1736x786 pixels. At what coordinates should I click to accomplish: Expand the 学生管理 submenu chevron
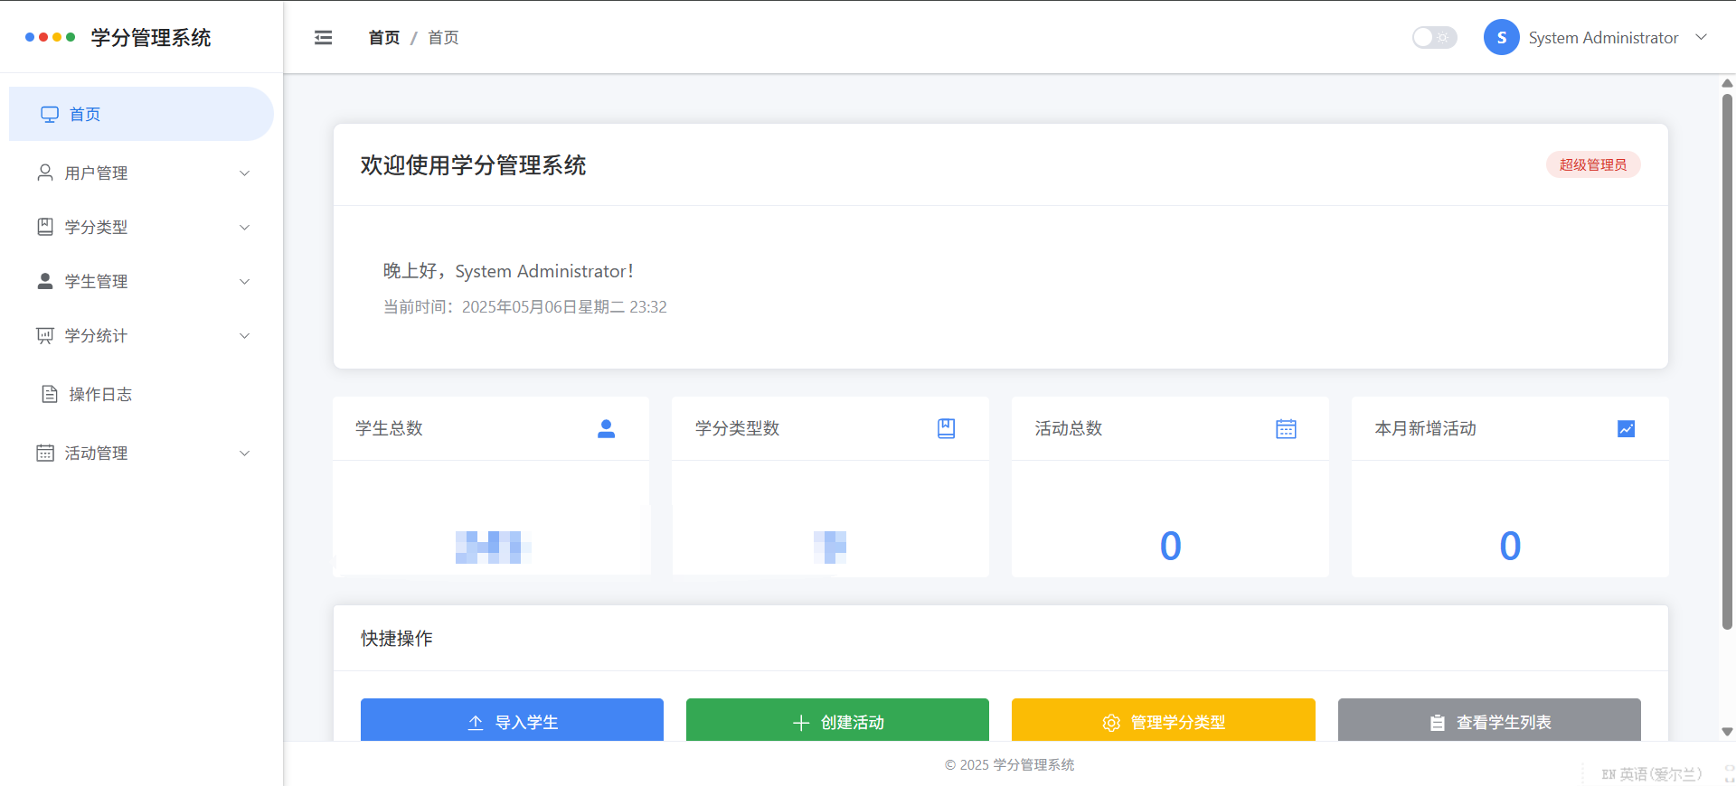click(244, 281)
